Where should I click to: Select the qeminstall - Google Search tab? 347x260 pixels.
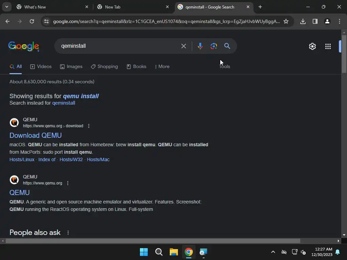pos(214,7)
